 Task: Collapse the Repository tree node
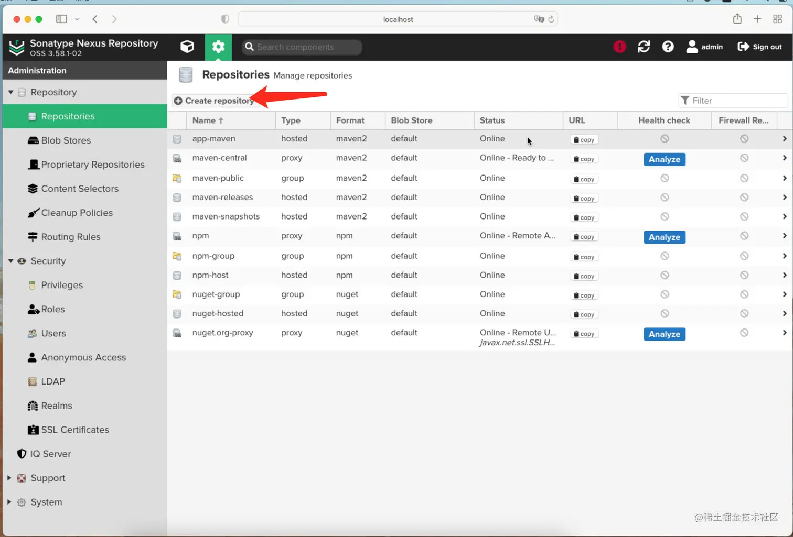point(10,92)
